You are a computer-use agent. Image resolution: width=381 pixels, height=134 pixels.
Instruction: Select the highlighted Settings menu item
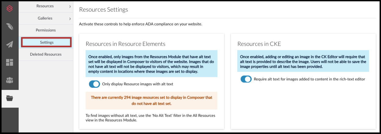46,42
